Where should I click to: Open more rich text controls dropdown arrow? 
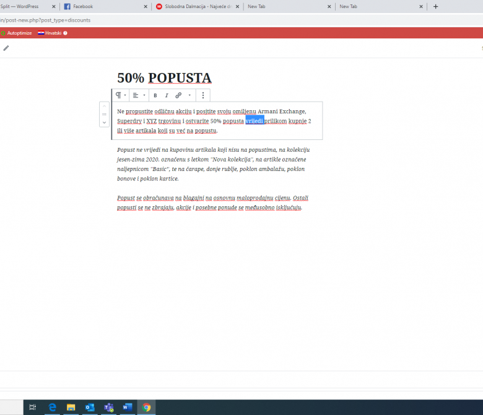tap(189, 95)
